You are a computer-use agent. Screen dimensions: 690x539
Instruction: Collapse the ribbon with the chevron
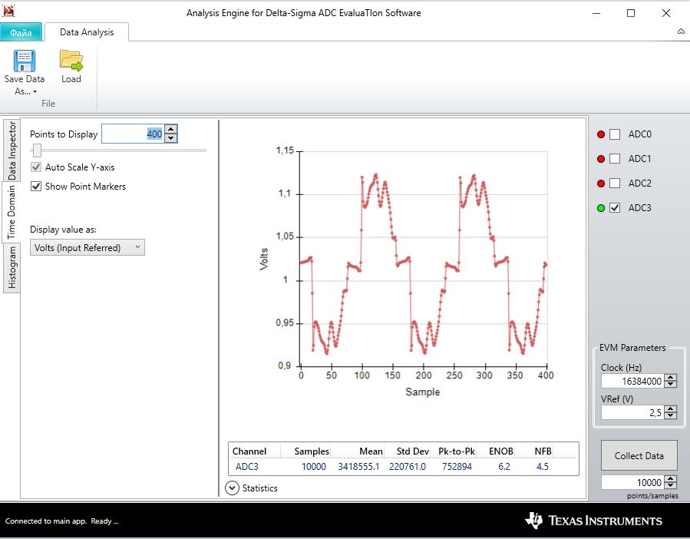(681, 31)
